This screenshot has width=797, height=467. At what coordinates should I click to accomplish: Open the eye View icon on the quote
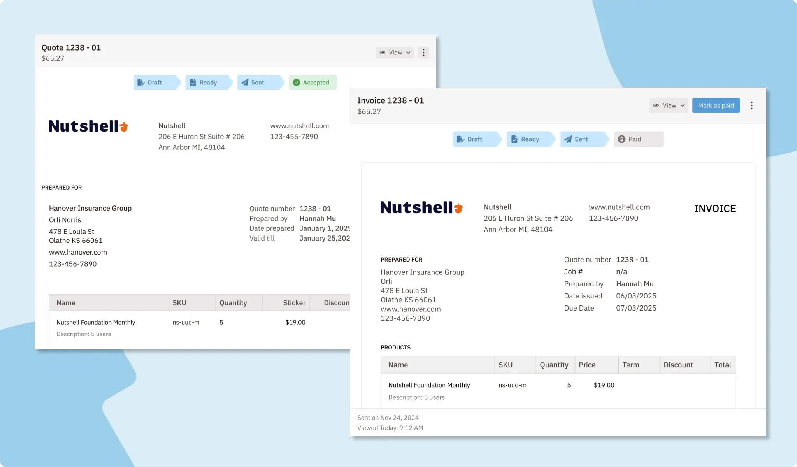tap(383, 53)
